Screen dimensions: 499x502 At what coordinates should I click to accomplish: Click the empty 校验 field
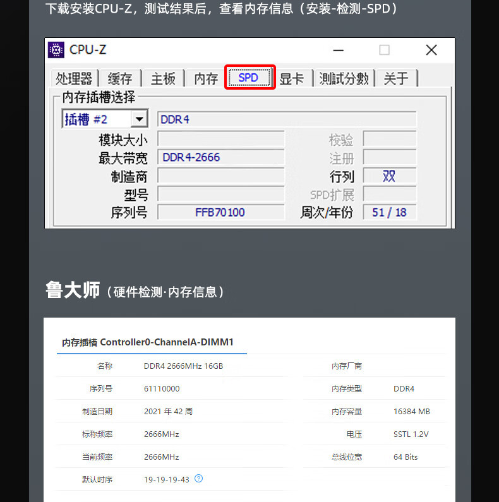click(390, 139)
